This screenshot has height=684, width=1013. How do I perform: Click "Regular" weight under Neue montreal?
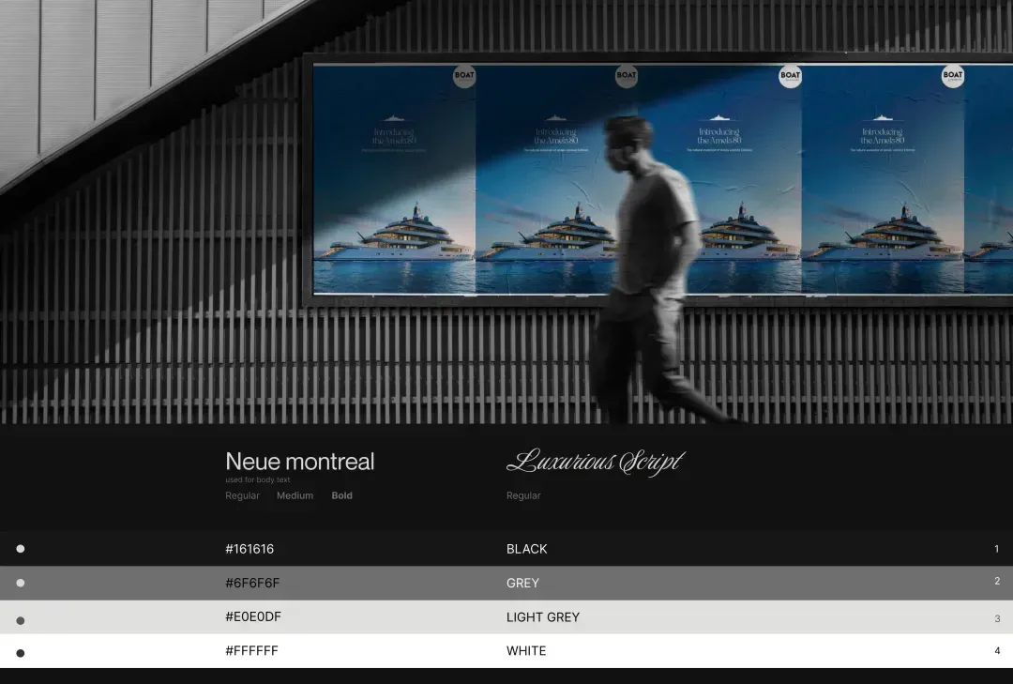click(242, 495)
